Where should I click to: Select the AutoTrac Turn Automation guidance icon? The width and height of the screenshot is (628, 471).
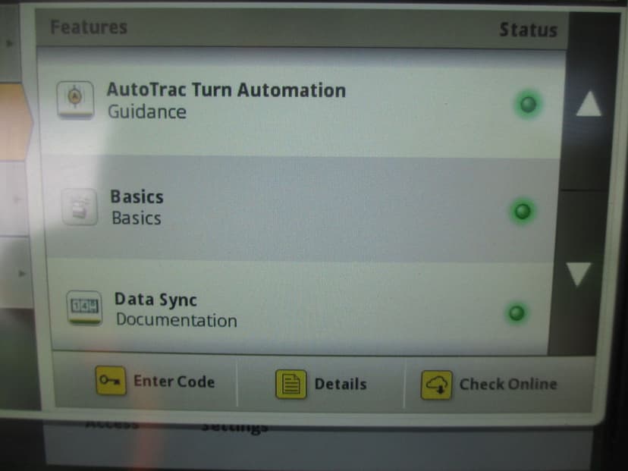(75, 99)
